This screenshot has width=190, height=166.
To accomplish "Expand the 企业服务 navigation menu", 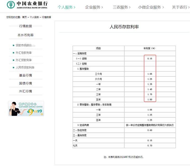I will point(94,7).
